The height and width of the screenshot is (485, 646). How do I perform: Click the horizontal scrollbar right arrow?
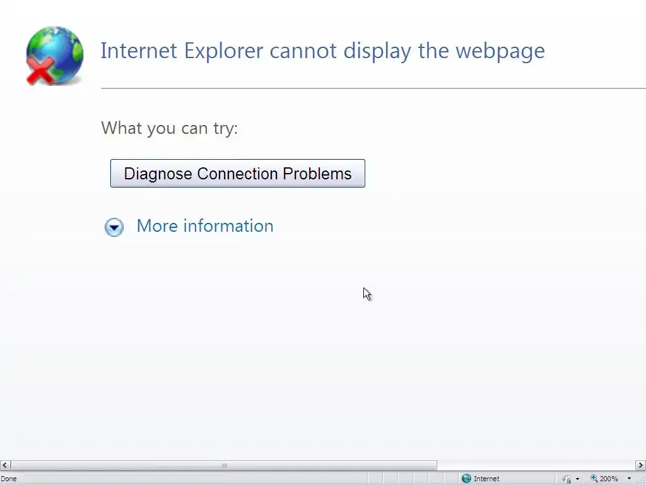[641, 465]
